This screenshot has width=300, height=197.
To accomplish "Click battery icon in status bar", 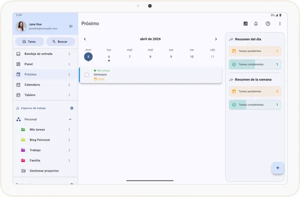I will pyautogui.click(x=280, y=15).
